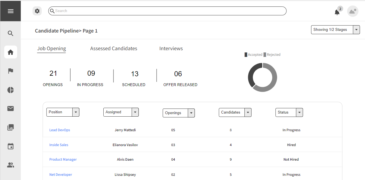Viewport: 365px width, 180px height.
Task: Open the calendar icon in sidebar
Action: point(10,146)
